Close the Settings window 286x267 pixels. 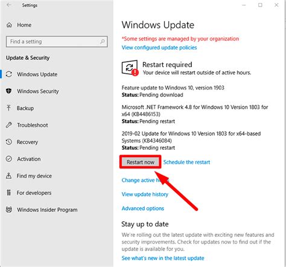[276, 5]
